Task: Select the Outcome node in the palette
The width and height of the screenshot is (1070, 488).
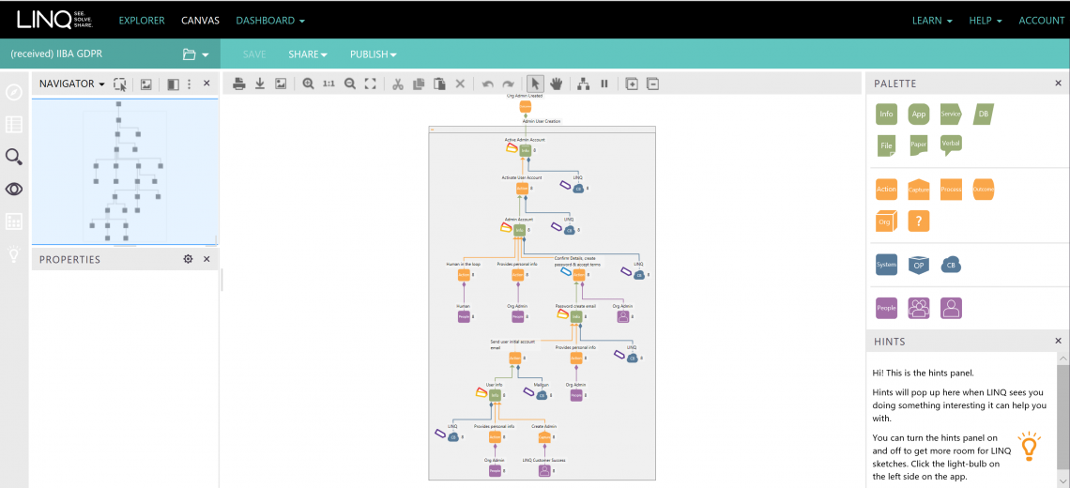Action: [984, 189]
